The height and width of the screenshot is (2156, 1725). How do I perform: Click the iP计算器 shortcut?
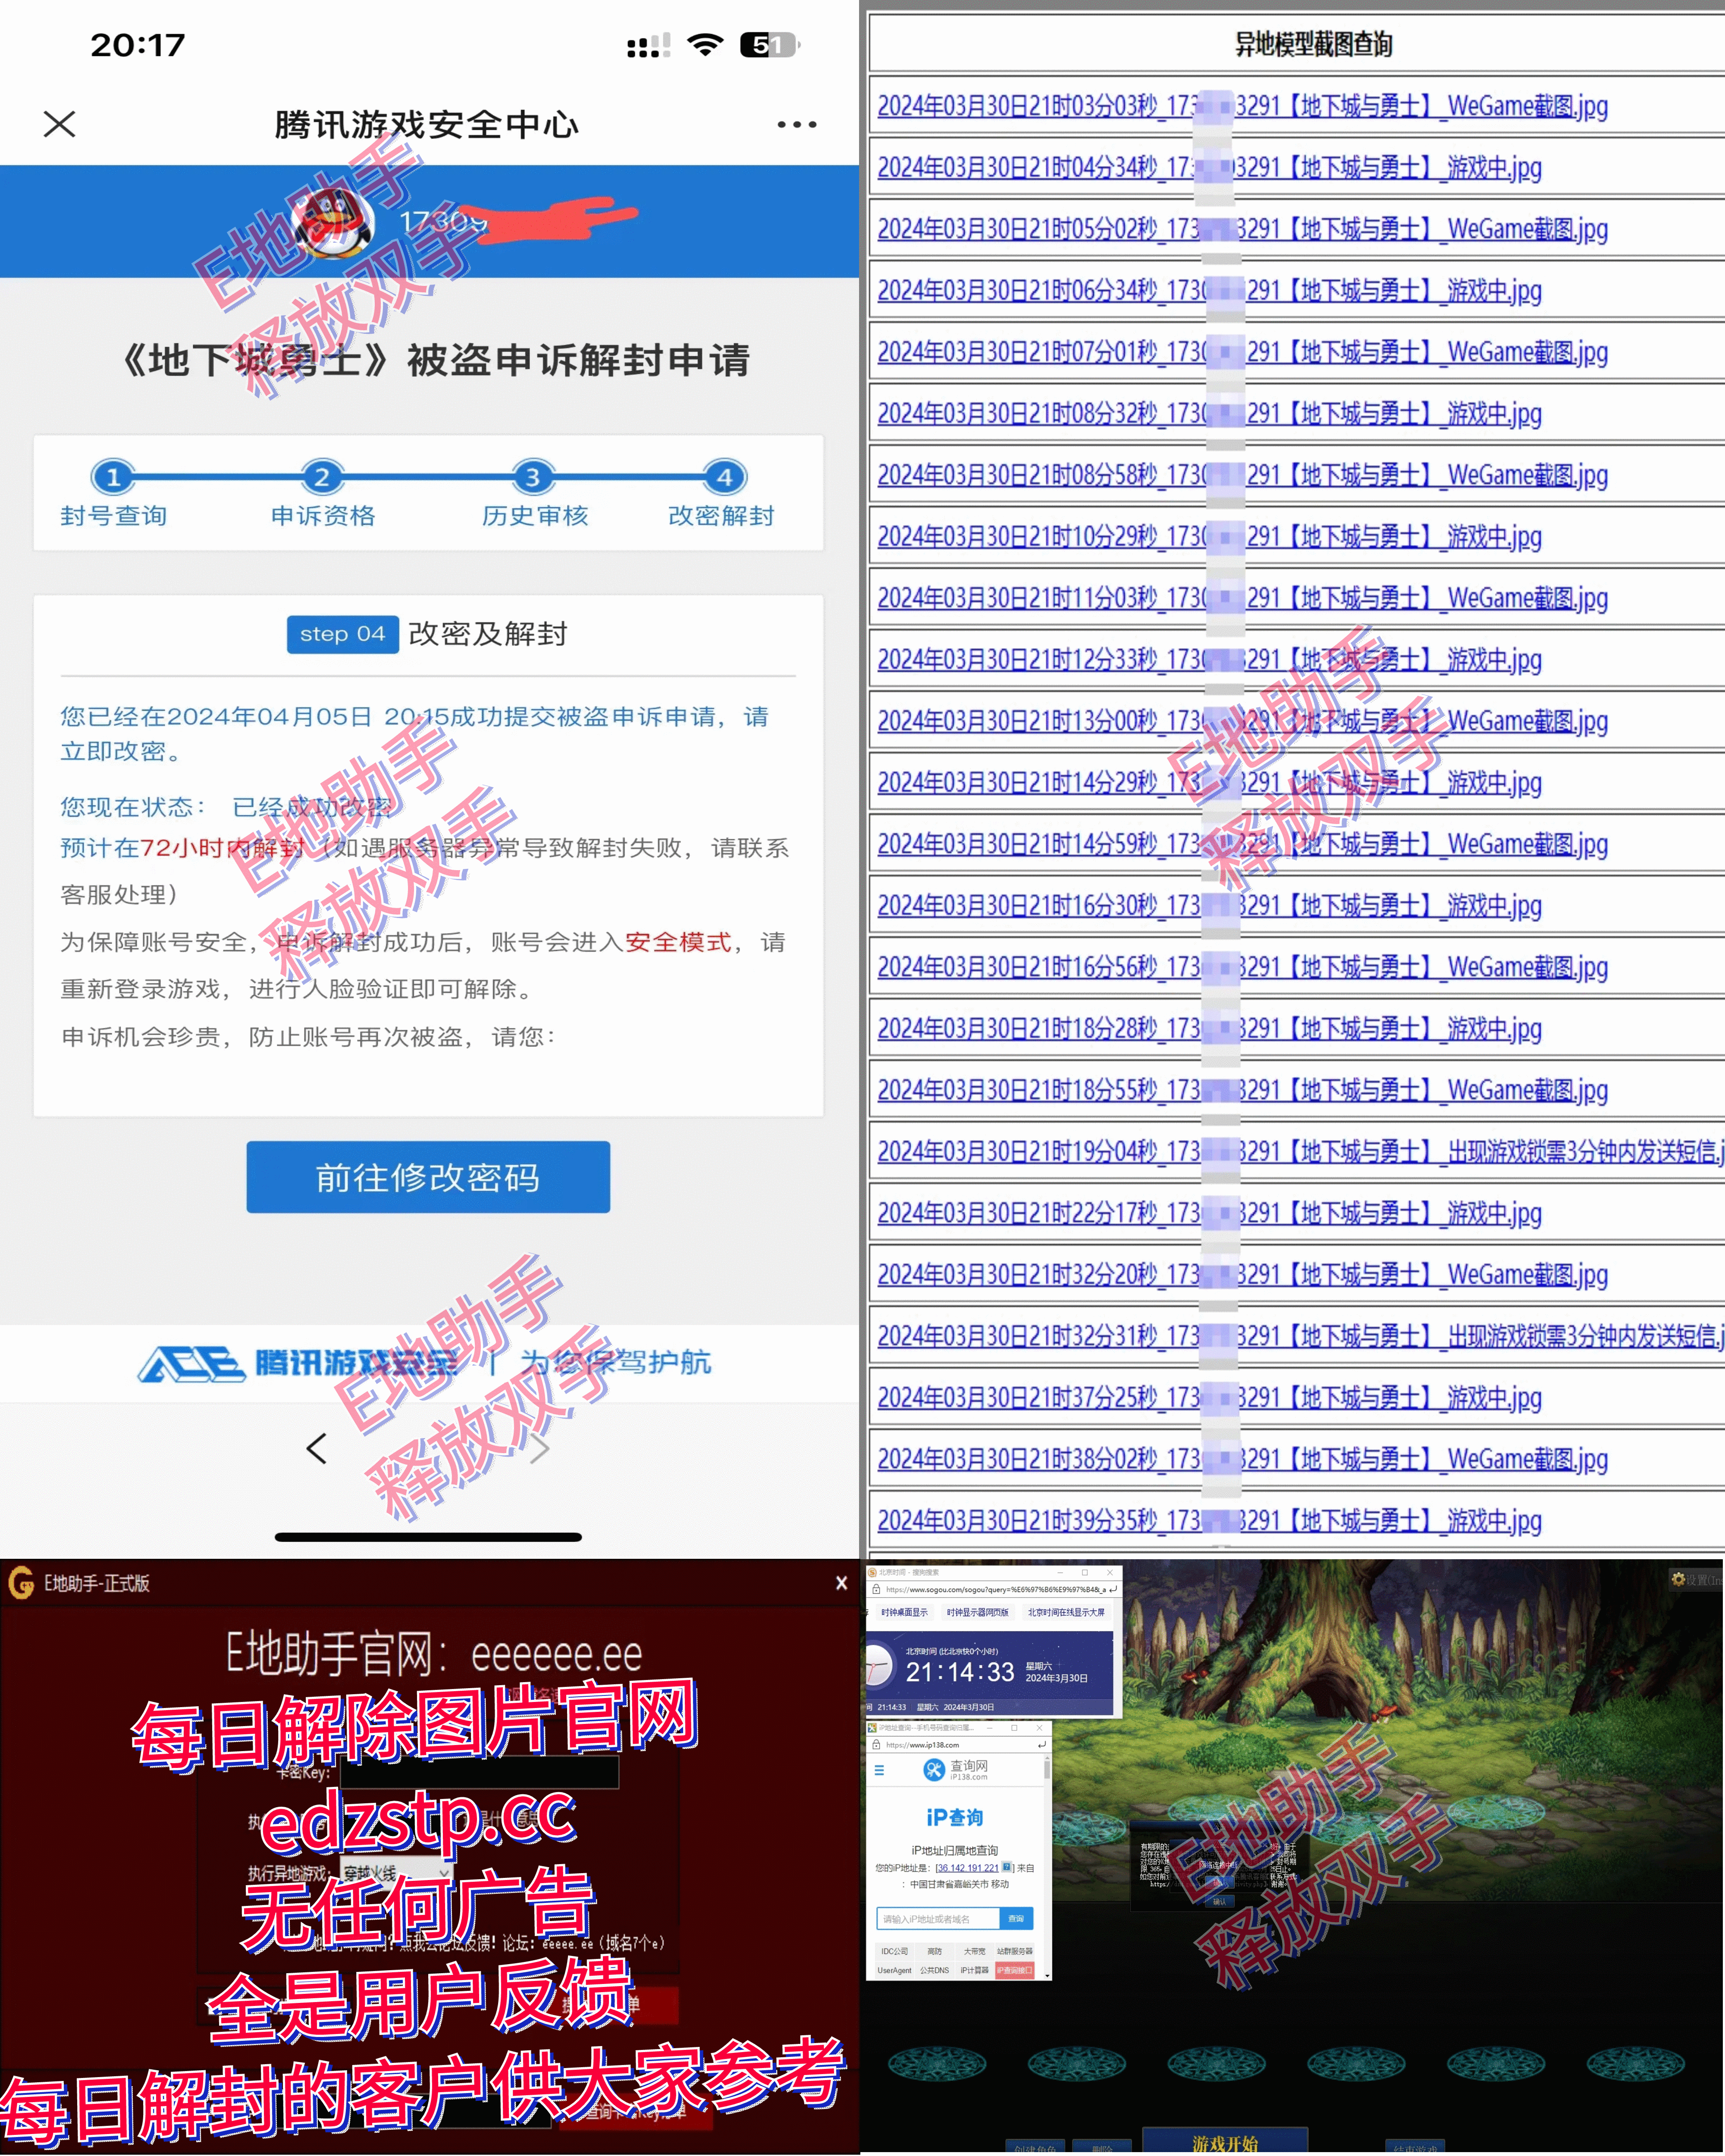pos(974,1970)
